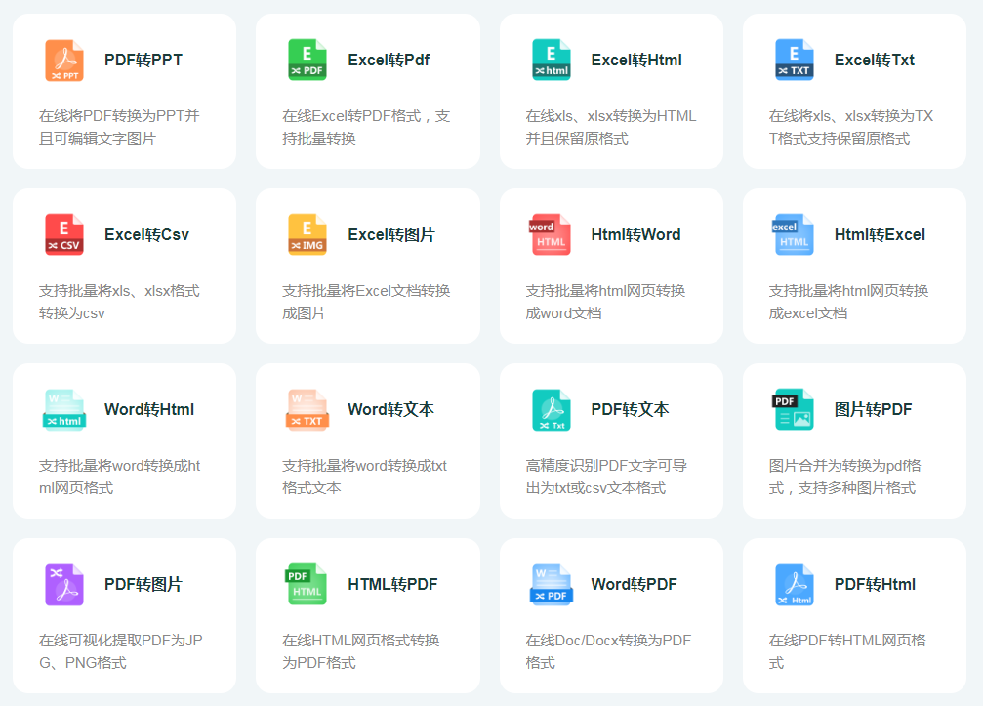
Task: Click the green HTML转PDF icon
Action: click(x=306, y=584)
